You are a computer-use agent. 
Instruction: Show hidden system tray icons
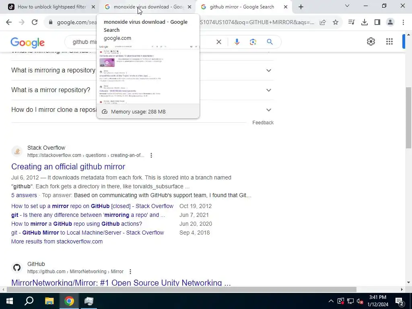331,301
